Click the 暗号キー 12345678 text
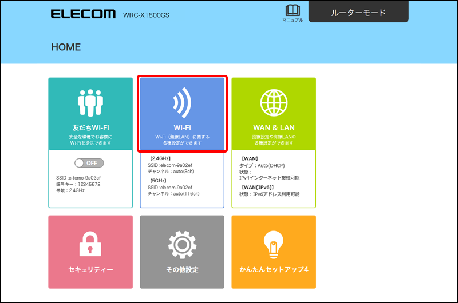 [78, 184]
